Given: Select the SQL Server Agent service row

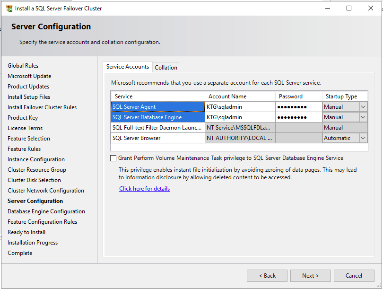Looking at the screenshot, I should pyautogui.click(x=158, y=107).
